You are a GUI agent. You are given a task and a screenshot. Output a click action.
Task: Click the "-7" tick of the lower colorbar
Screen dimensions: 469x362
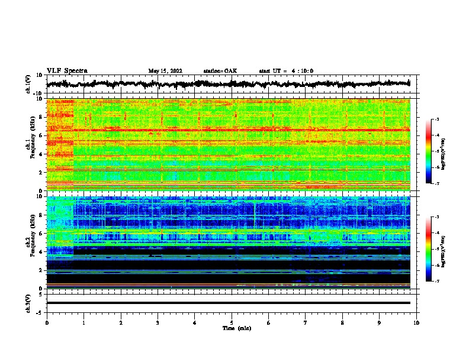437,282
